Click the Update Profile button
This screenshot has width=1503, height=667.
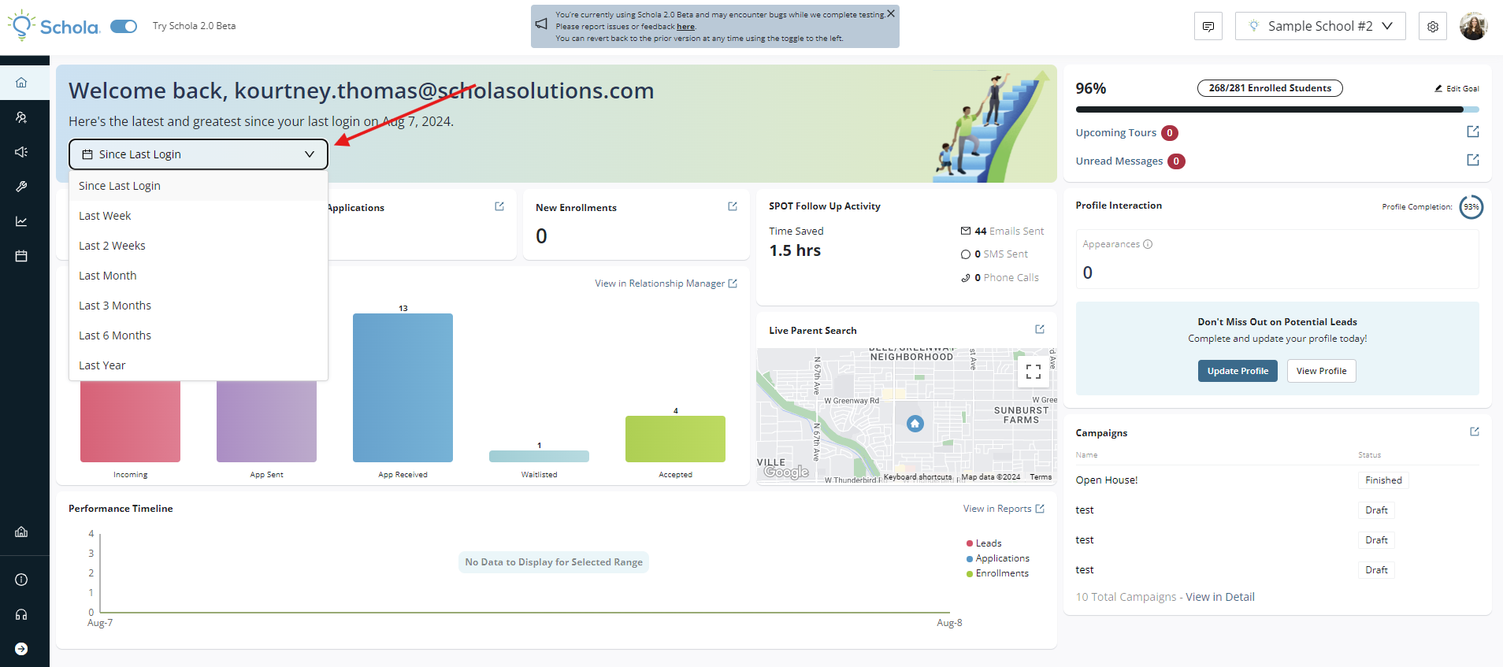[x=1238, y=371]
